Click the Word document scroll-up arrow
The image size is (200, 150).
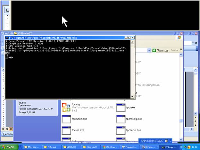[196, 70]
